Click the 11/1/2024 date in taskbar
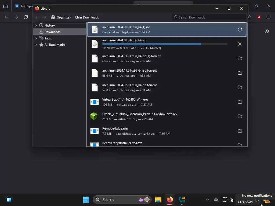Image resolution: width=275 pixels, height=206 pixels. (x=245, y=202)
